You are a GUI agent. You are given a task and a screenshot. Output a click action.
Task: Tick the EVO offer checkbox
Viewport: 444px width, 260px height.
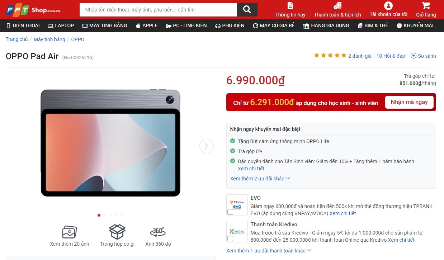point(230,212)
